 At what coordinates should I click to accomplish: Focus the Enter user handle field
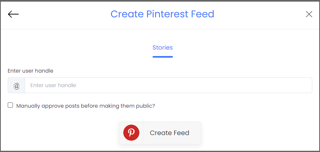(168, 85)
